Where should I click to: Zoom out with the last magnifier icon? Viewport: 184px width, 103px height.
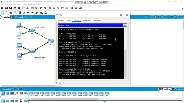[x=58, y=8]
